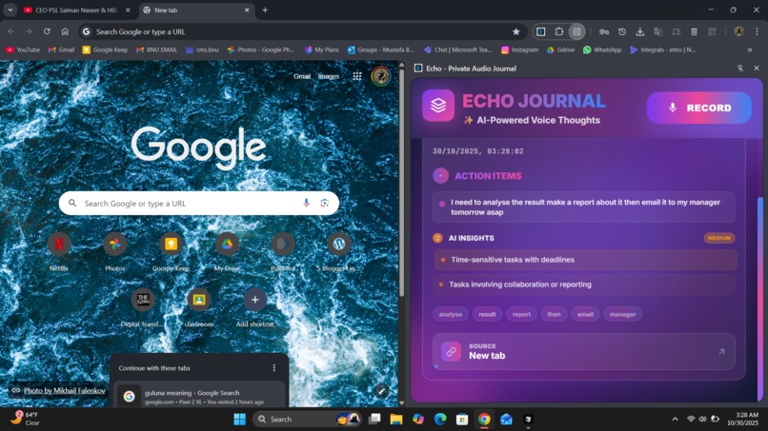Select the 'manager' keyword tag
This screenshot has width=768, height=431.
coord(622,314)
